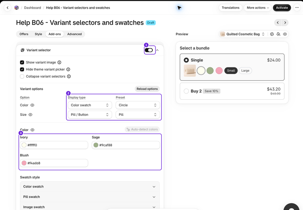Click the chat widget bubble

[x=292, y=207]
